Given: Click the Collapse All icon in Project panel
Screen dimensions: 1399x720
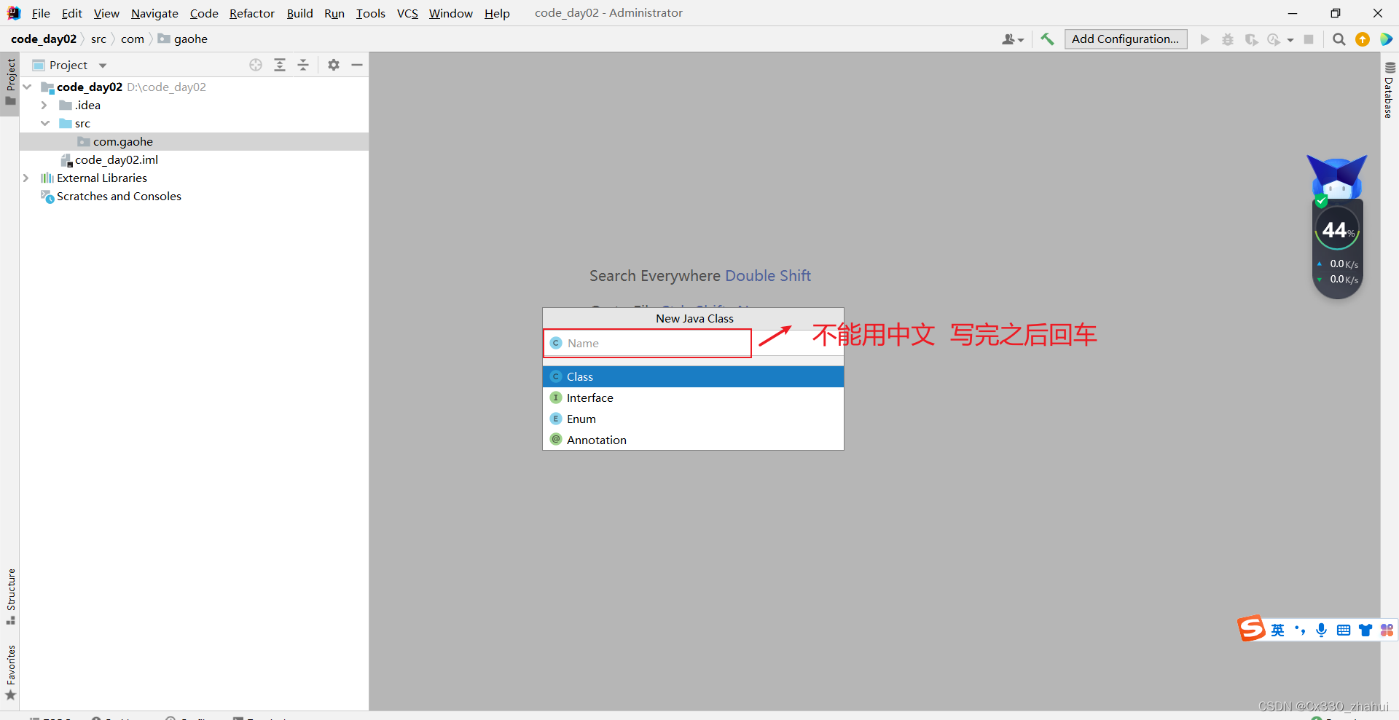Looking at the screenshot, I should [303, 65].
